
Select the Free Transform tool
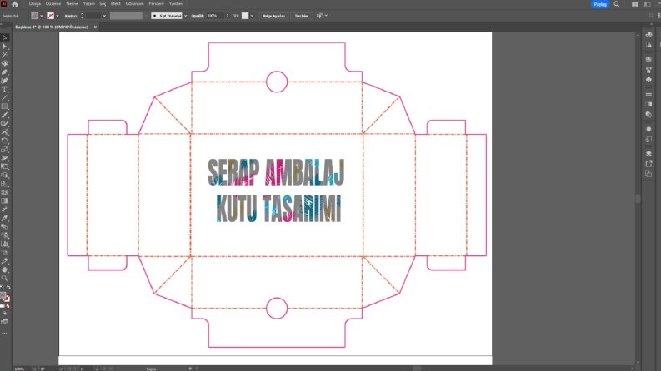(5, 166)
